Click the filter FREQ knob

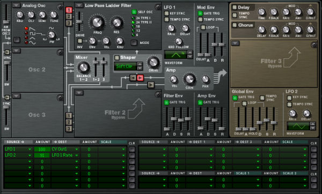(x=97, y=23)
